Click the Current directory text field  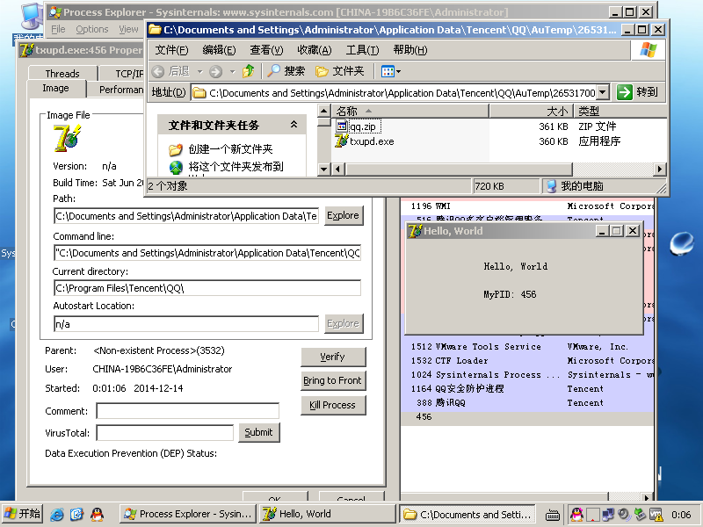(207, 288)
